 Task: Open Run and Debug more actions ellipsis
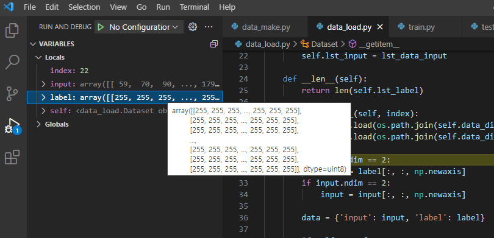209,27
